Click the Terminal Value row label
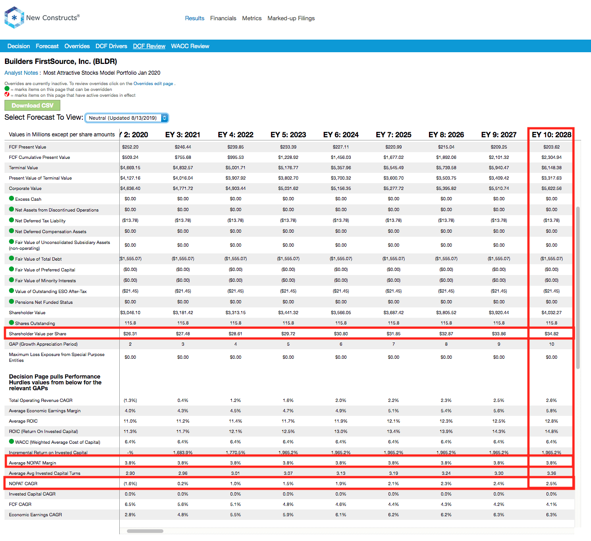 coord(23,168)
